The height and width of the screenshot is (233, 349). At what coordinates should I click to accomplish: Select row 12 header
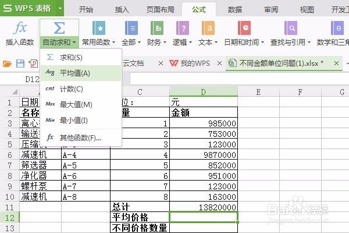[9, 218]
